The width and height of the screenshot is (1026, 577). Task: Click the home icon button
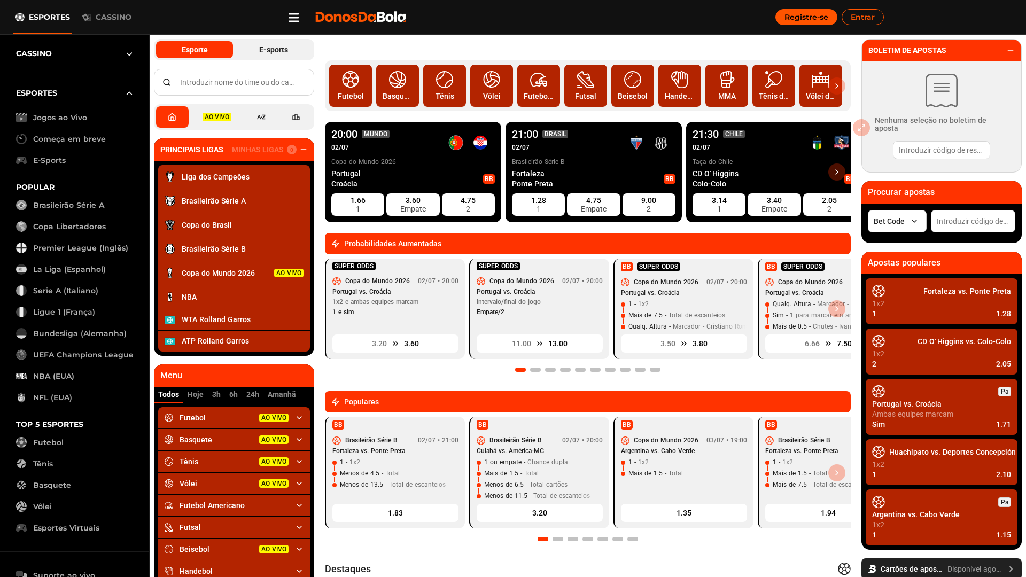(172, 117)
